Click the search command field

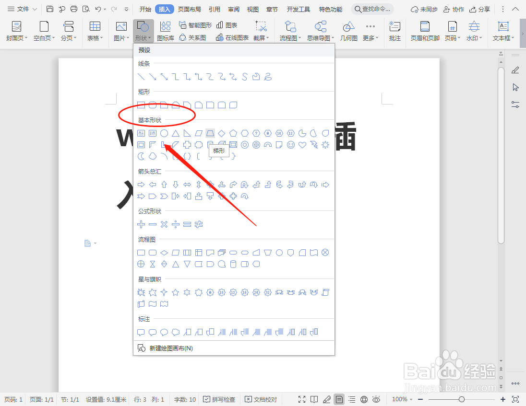(372, 9)
